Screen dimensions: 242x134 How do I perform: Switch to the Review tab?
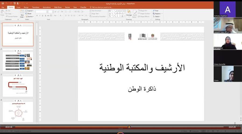[x=67, y=7]
